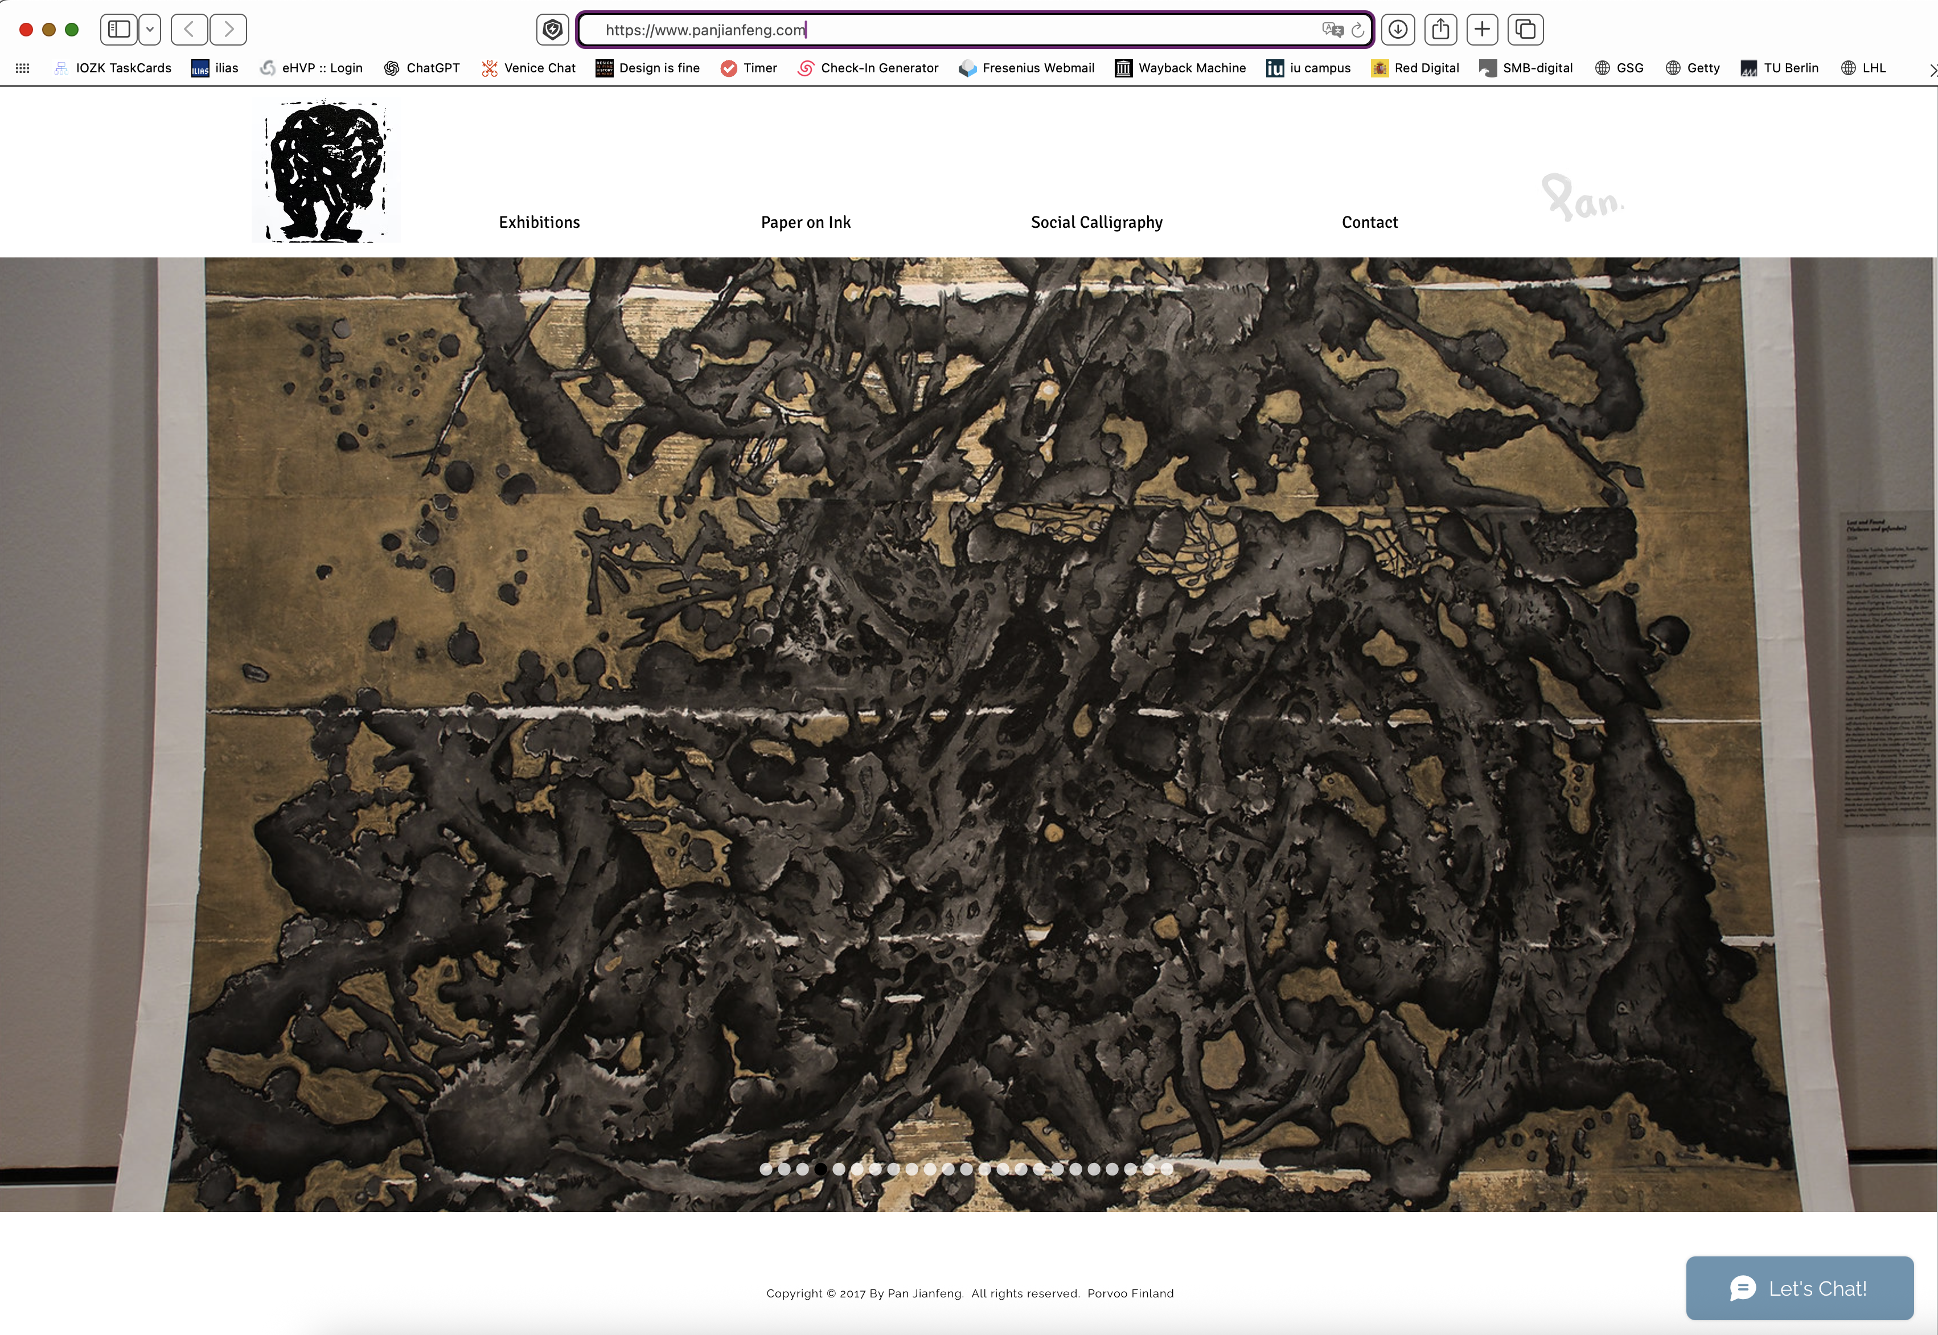Open the Social Calligraphy page

point(1096,223)
